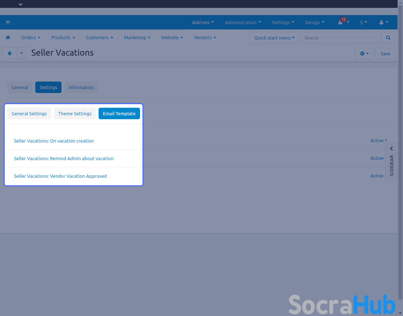Expand the arrow next to back button
This screenshot has height=316, width=403.
22,54
